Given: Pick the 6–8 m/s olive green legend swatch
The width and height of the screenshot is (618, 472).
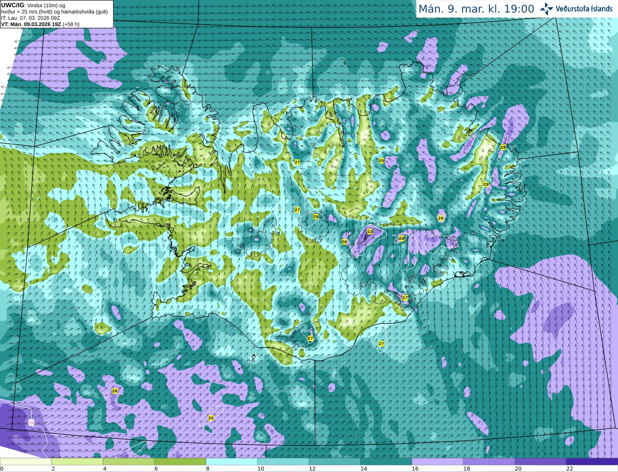Looking at the screenshot, I should click(180, 461).
